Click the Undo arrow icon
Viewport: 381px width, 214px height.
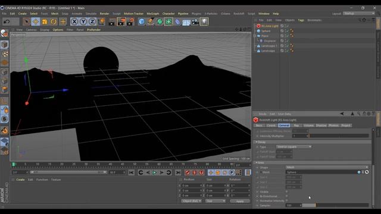(7, 22)
